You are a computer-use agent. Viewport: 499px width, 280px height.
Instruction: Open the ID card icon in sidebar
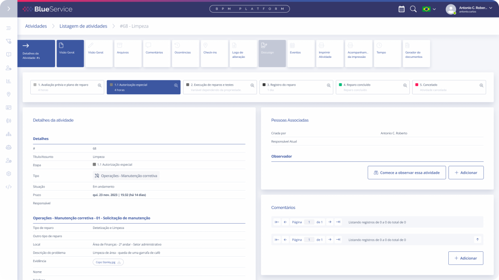tap(9, 107)
